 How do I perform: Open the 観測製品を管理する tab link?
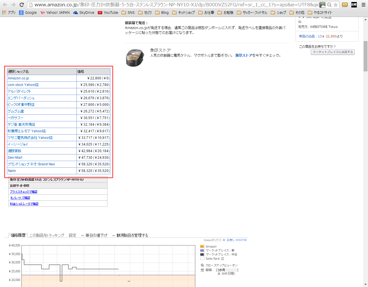130,235
